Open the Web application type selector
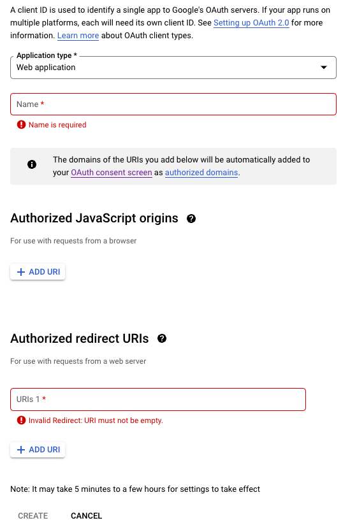The width and height of the screenshot is (357, 532). click(x=173, y=68)
